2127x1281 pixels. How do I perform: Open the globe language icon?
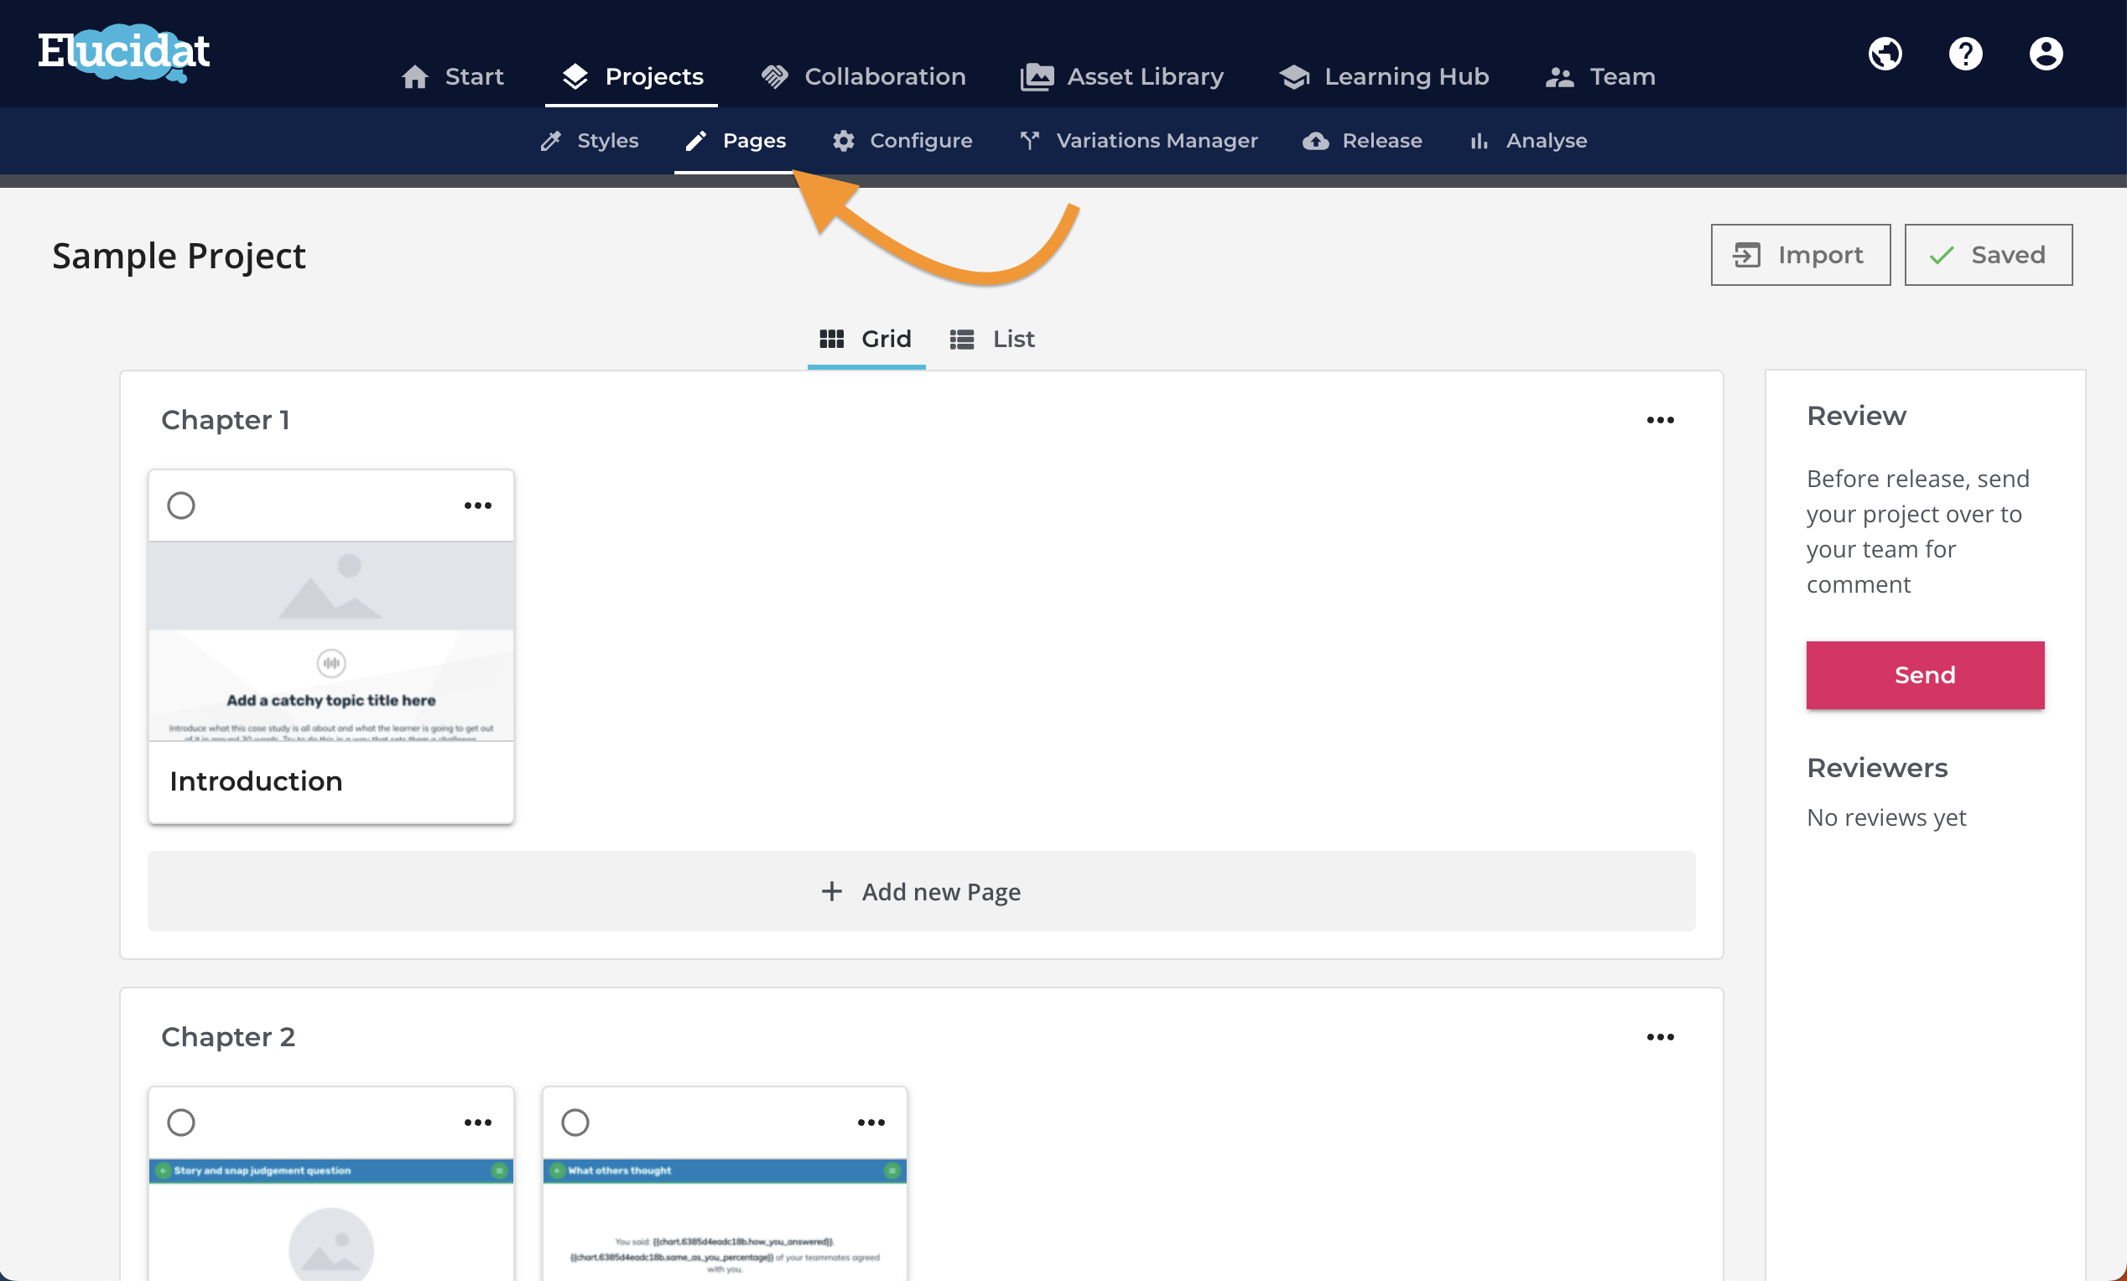pos(1885,54)
